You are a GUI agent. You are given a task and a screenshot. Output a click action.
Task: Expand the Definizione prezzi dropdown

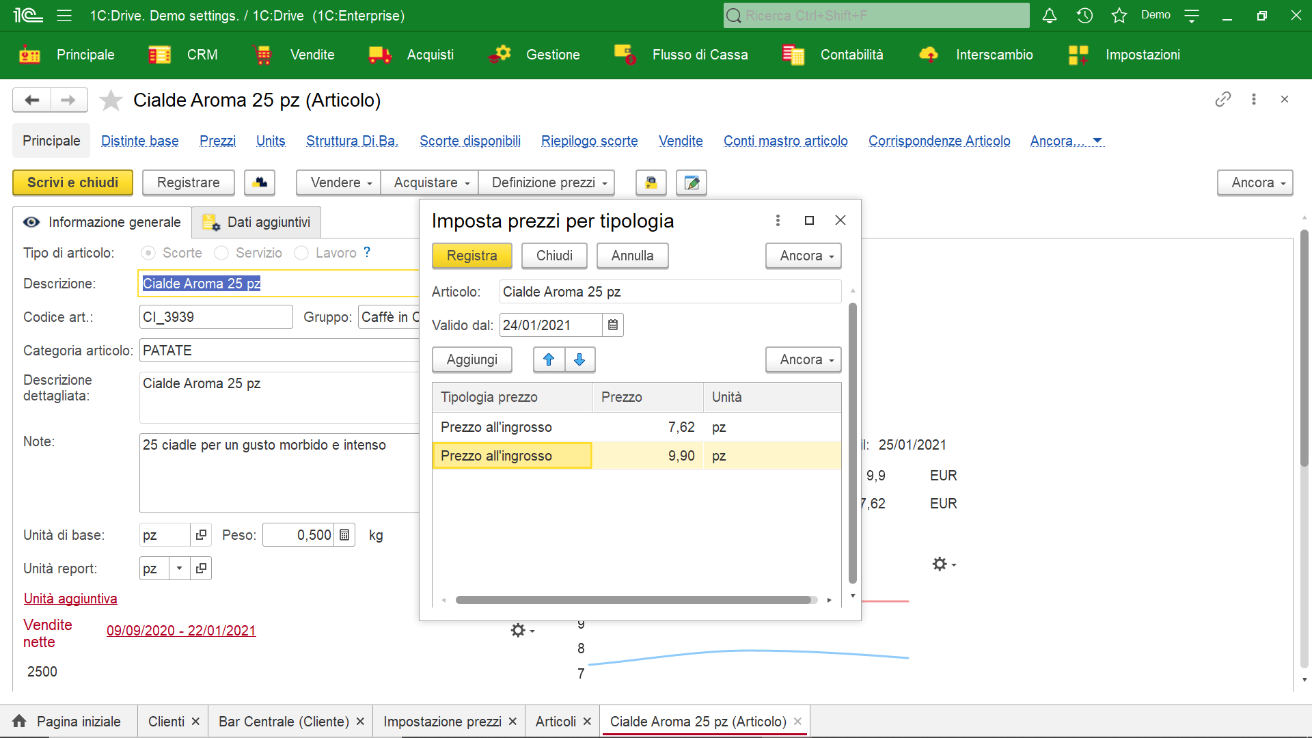(x=604, y=182)
